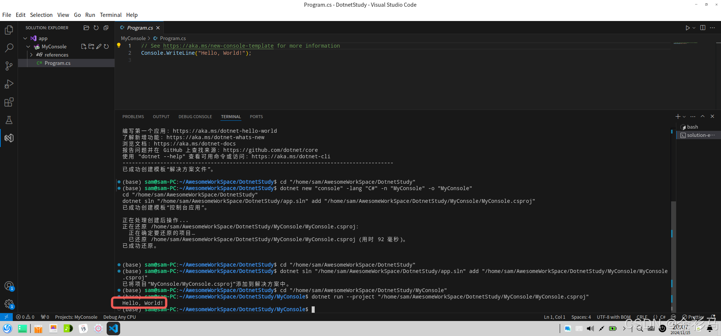Collapse the app solution node
Image resolution: width=721 pixels, height=336 pixels.
point(25,38)
